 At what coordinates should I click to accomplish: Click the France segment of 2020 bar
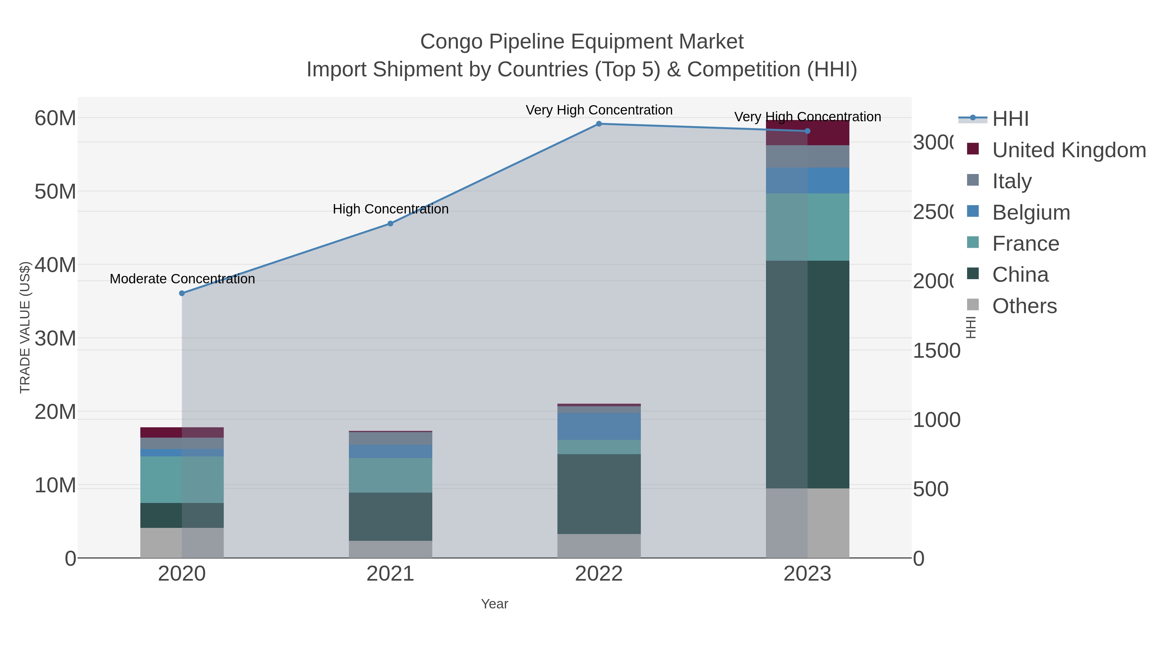tap(182, 480)
